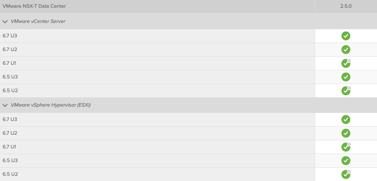Click the ESXi 6.7 U2 green checkmark

click(x=345, y=133)
